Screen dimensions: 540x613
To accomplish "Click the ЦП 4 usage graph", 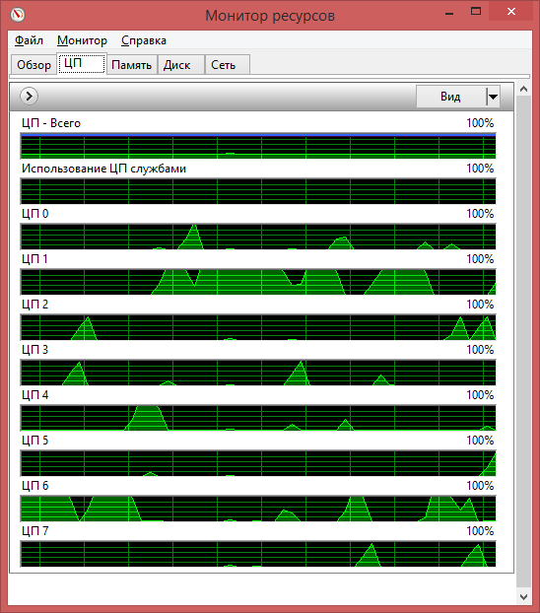I will coord(258,418).
